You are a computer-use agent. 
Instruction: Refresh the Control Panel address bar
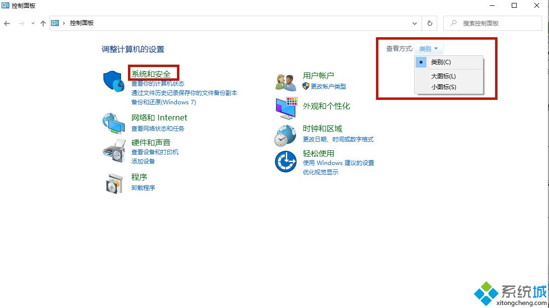430,23
